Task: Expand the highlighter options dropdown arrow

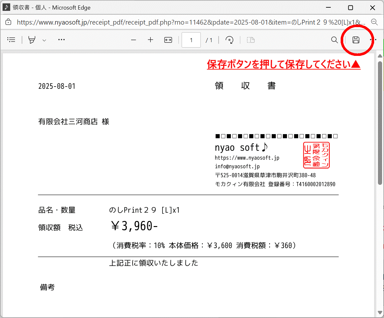Action: tap(44, 40)
